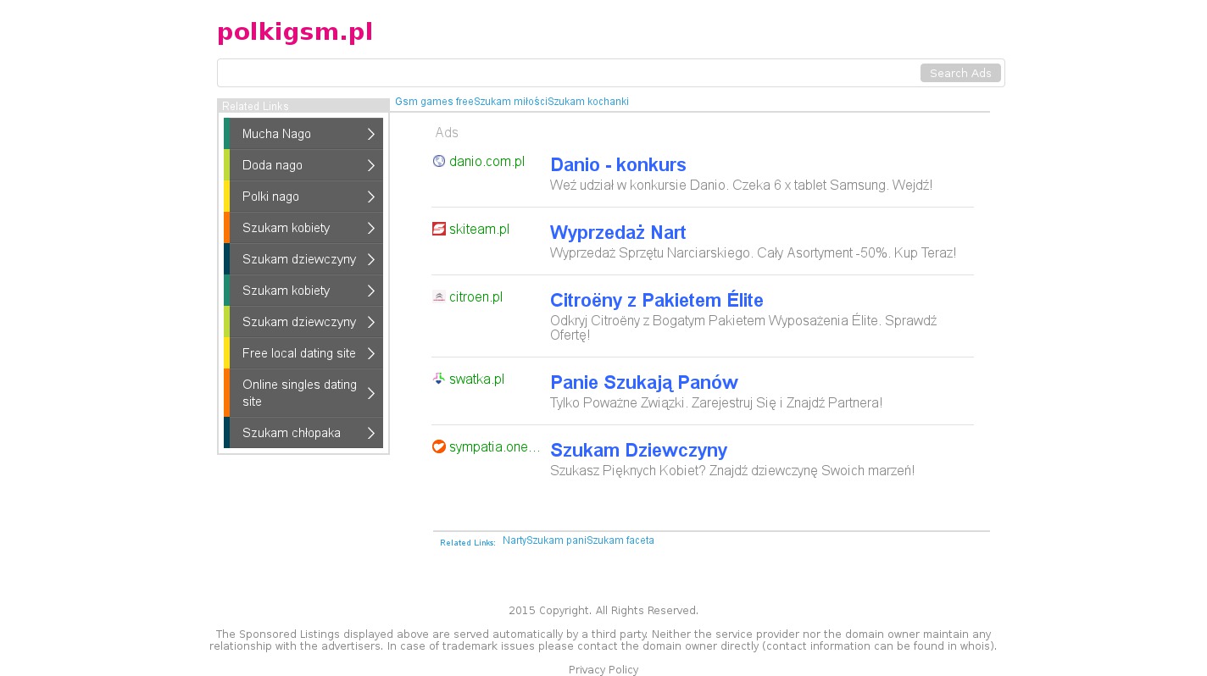The width and height of the screenshot is (1207, 676).
Task: Click the chevron for Online singles dating site
Action: tap(371, 393)
